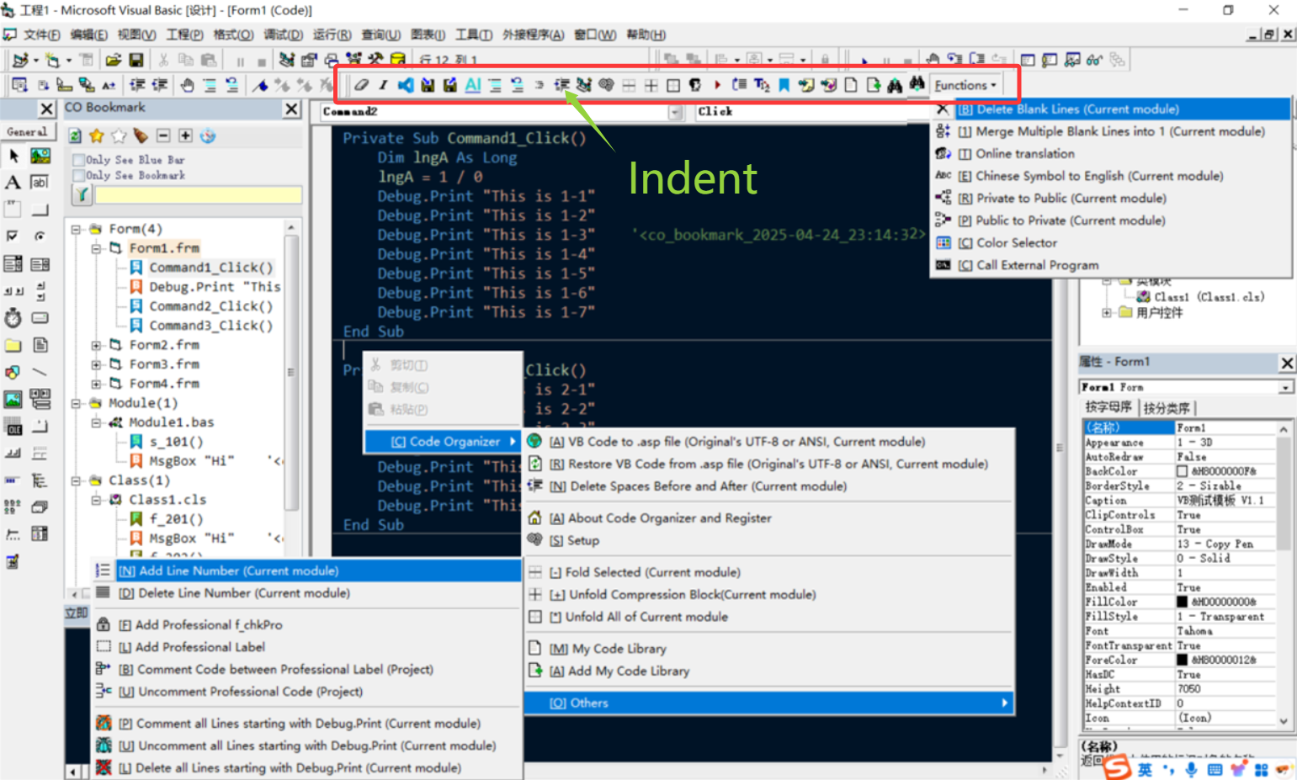Click the gold star icon in CO Bookmark
The width and height of the screenshot is (1297, 780).
point(97,135)
